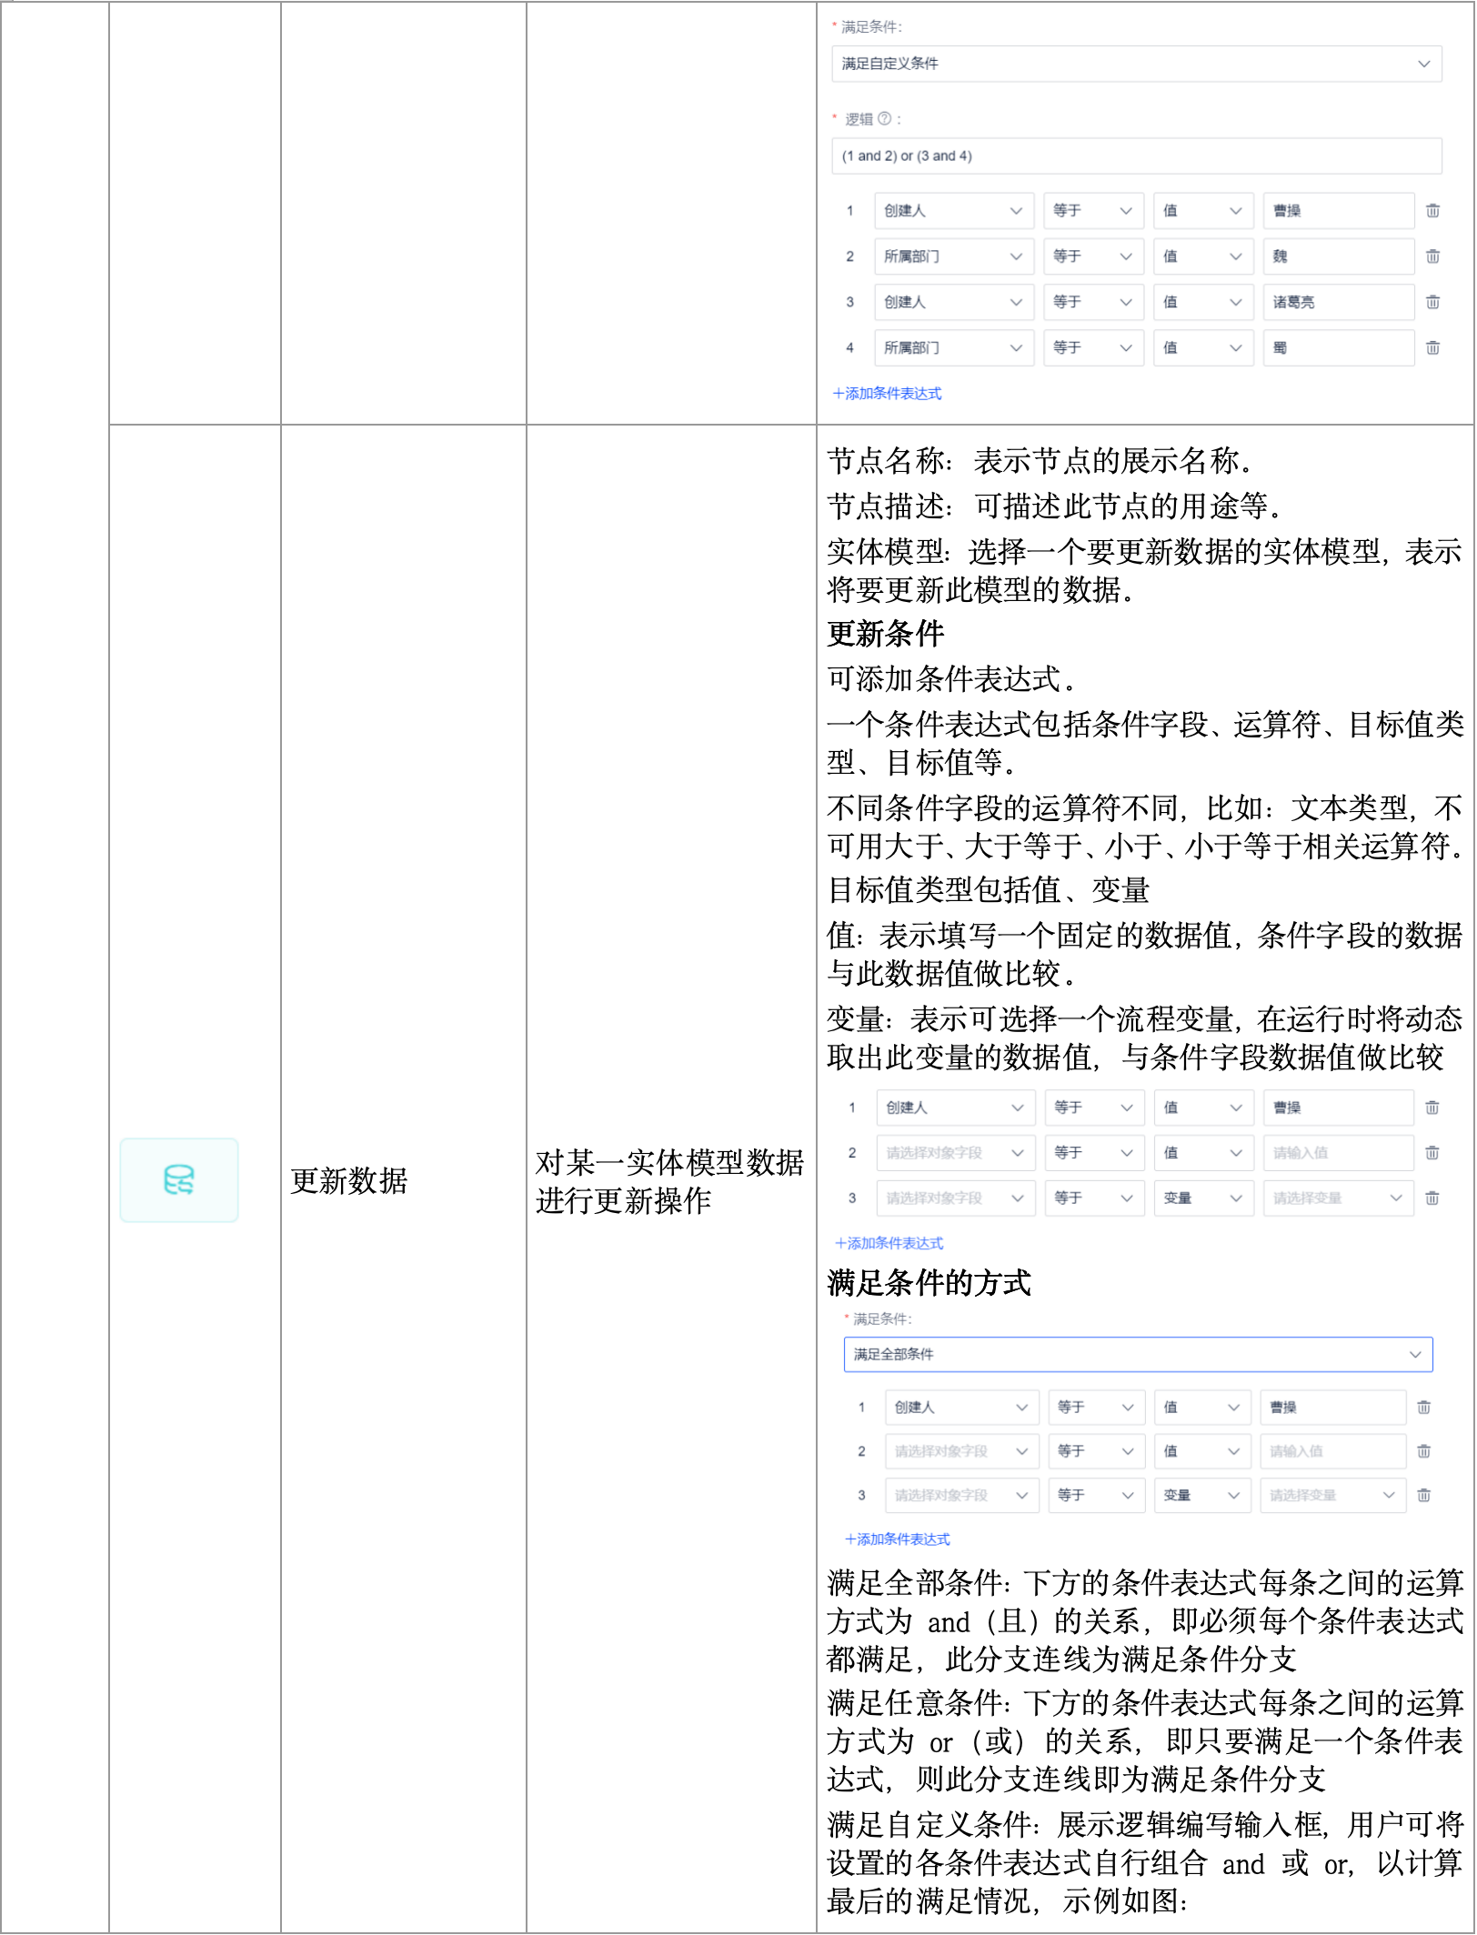The width and height of the screenshot is (1477, 1935).
Task: Delete the condition row with value 诸葛亮
Action: tap(1432, 302)
